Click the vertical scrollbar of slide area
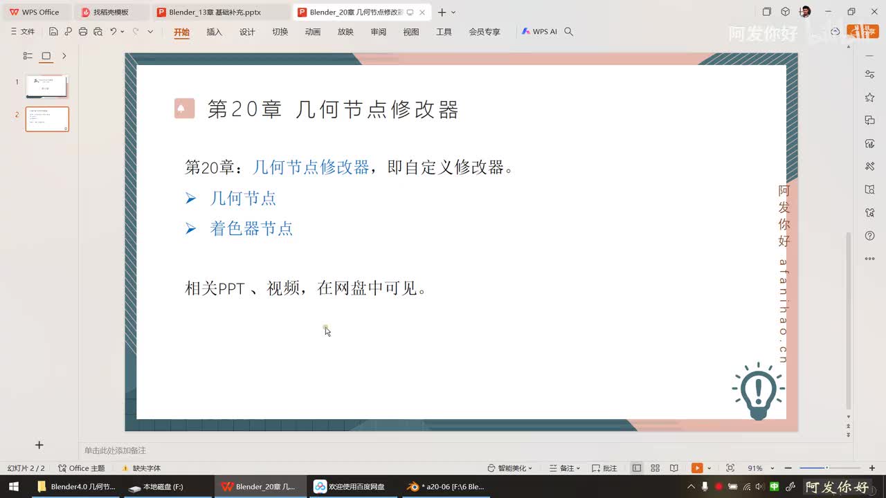The width and height of the screenshot is (886, 498). pyautogui.click(x=849, y=321)
